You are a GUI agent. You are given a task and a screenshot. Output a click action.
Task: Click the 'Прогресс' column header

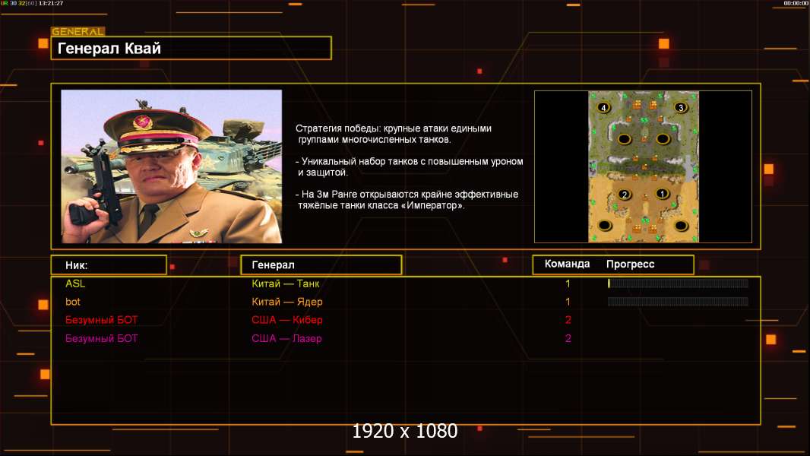(630, 264)
